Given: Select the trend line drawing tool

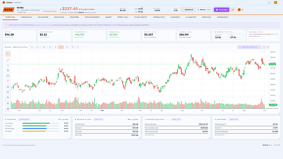Looking at the screenshot, I should (8, 60).
